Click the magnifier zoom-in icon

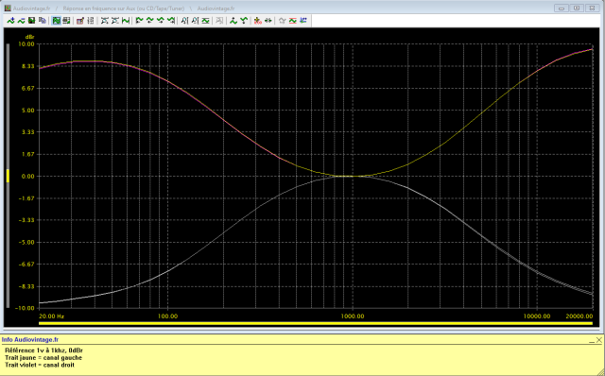(184, 21)
